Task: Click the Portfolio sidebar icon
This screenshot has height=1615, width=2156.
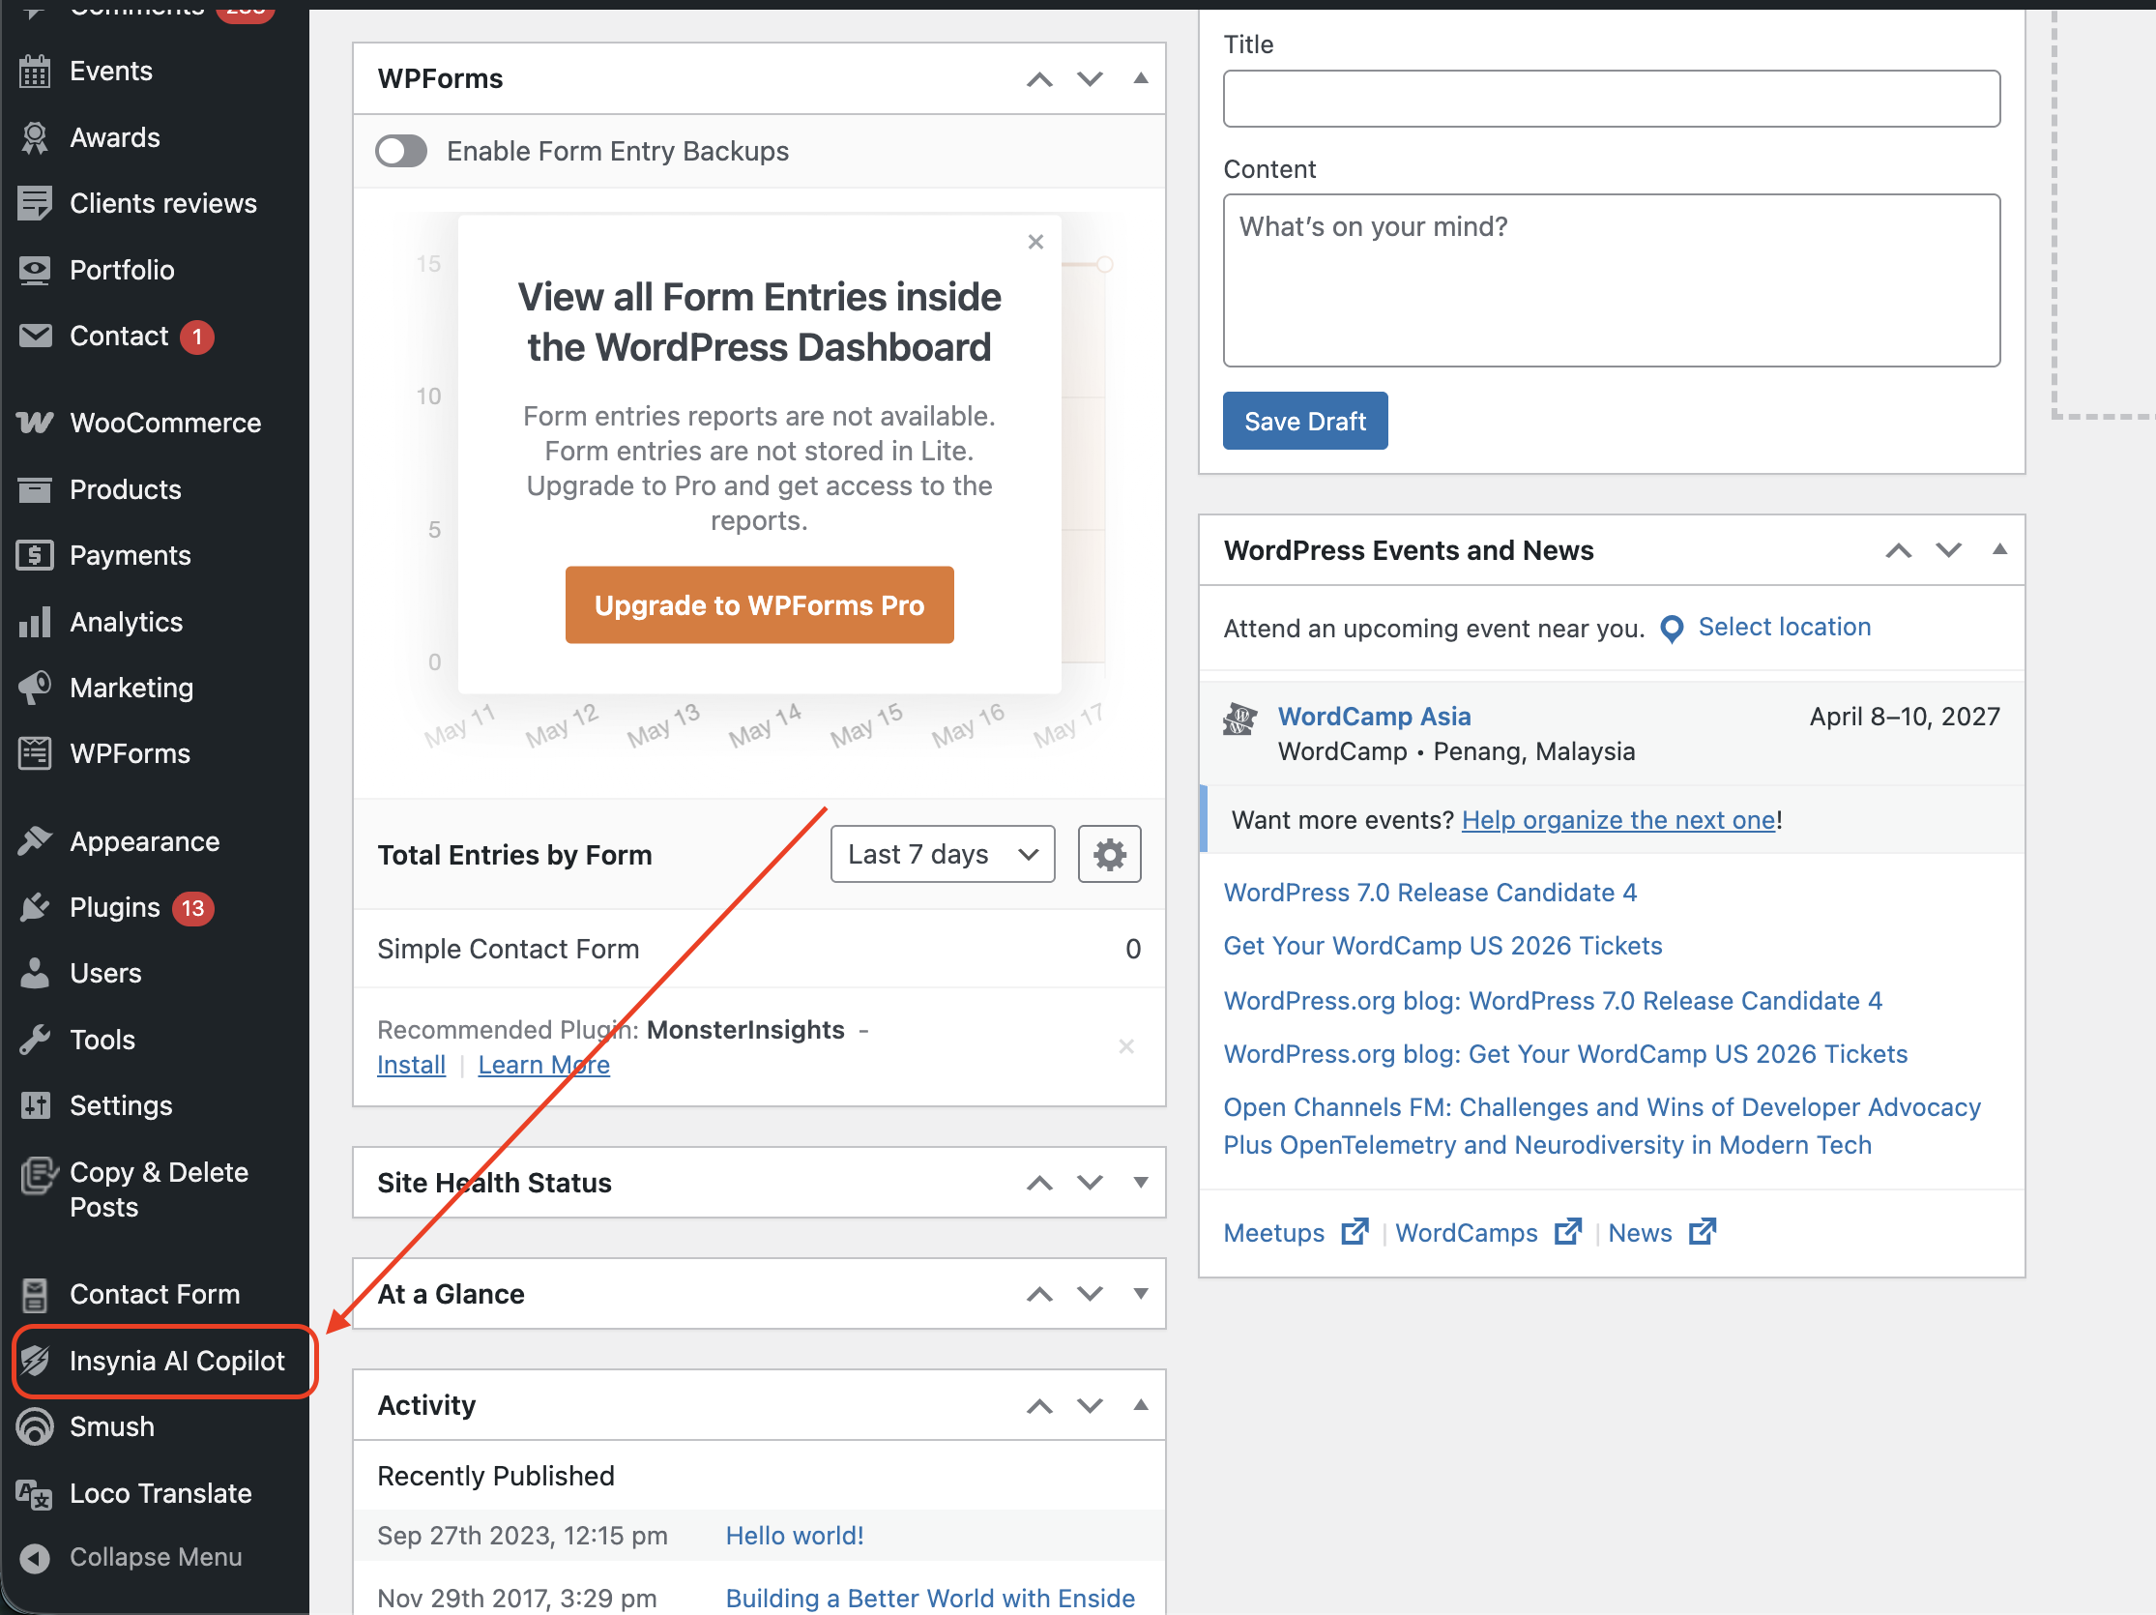Action: 35,270
